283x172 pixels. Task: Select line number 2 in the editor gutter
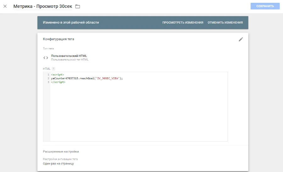pyautogui.click(x=48, y=78)
